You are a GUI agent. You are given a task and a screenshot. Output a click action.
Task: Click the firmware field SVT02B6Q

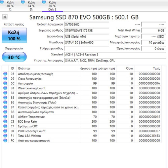click(x=86, y=25)
